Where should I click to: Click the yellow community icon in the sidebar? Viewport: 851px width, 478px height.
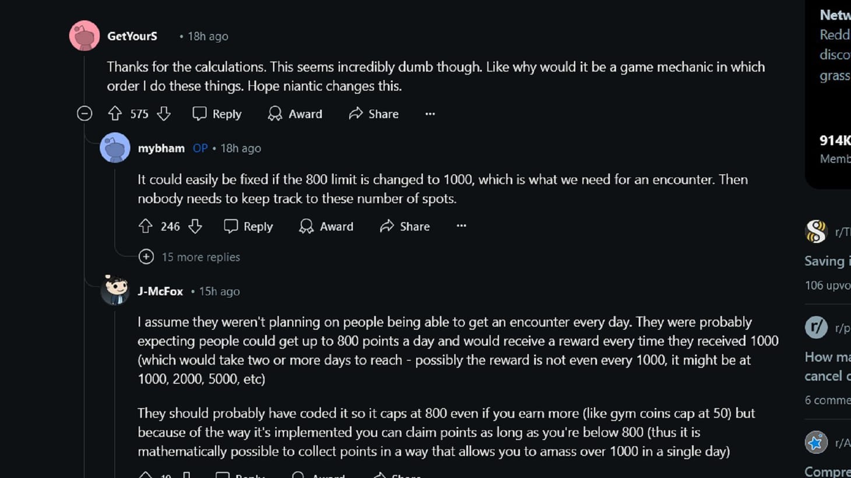tap(816, 231)
